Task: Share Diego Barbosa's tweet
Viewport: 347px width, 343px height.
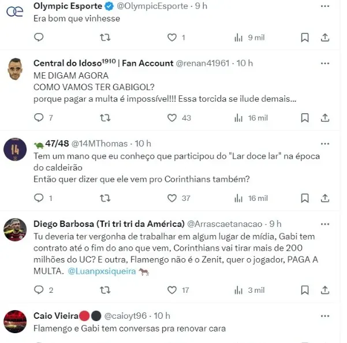Action: (325, 290)
